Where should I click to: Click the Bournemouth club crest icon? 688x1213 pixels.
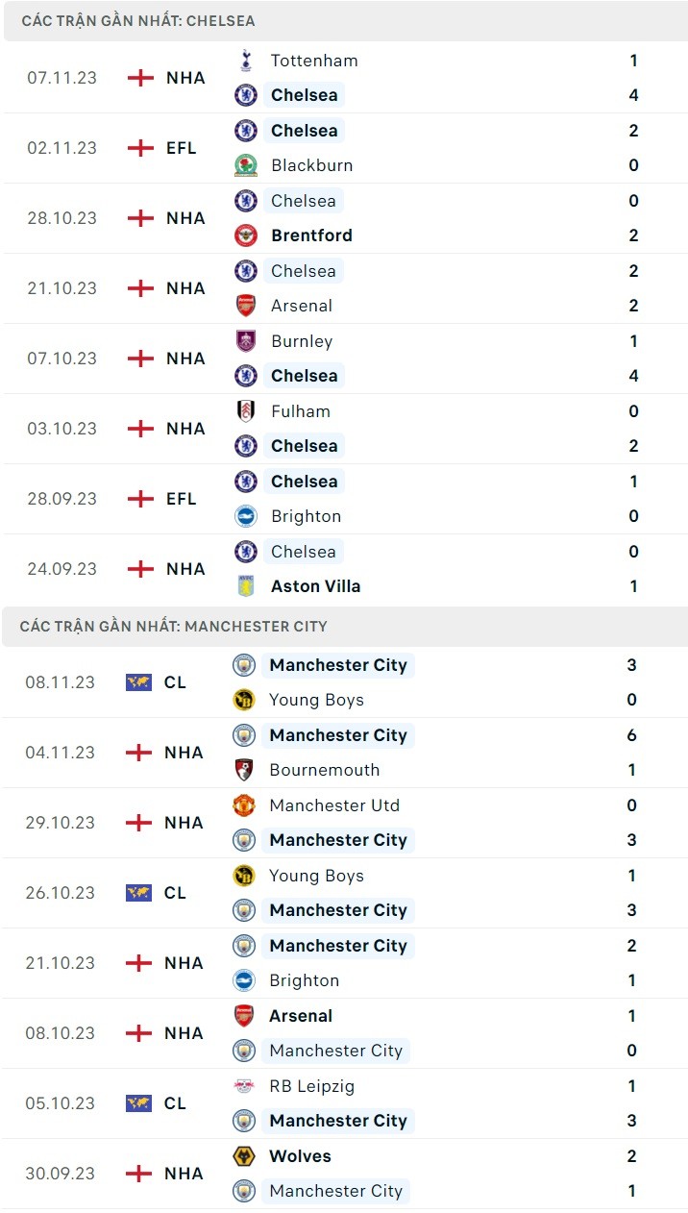pos(244,770)
